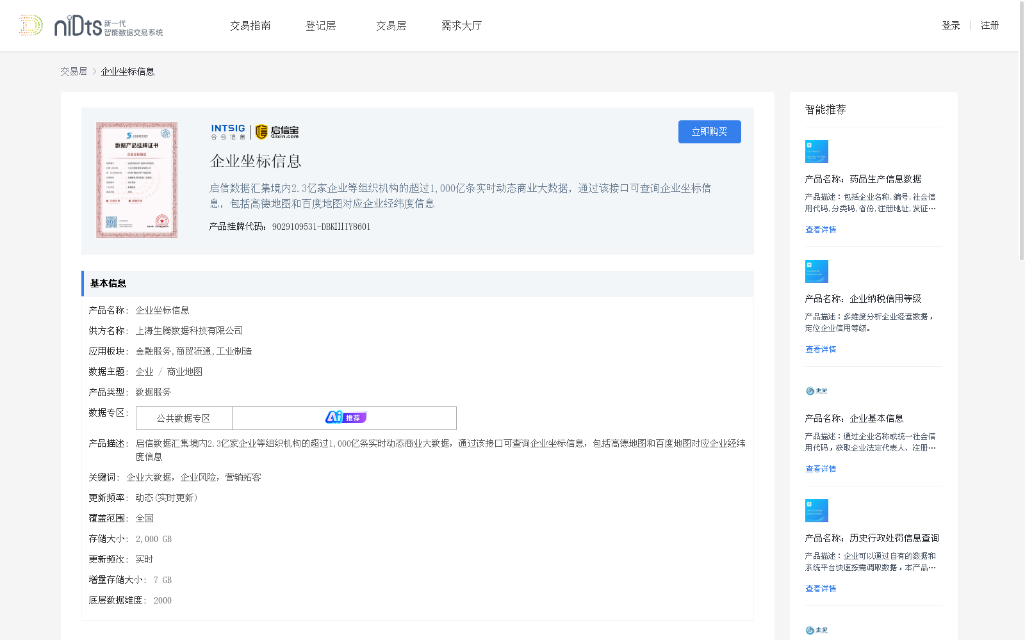
Task: Click the 智能推荐 panel heading
Action: click(x=826, y=109)
